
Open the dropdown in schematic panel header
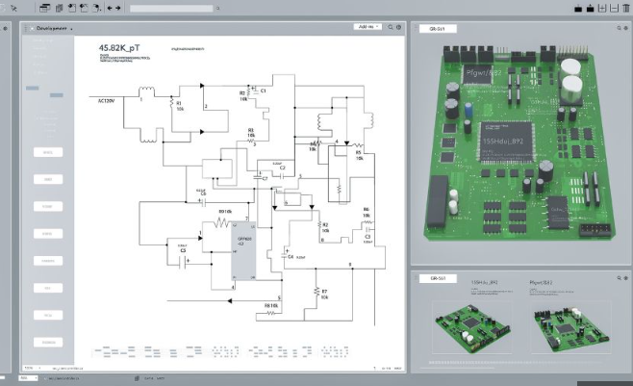click(x=367, y=28)
